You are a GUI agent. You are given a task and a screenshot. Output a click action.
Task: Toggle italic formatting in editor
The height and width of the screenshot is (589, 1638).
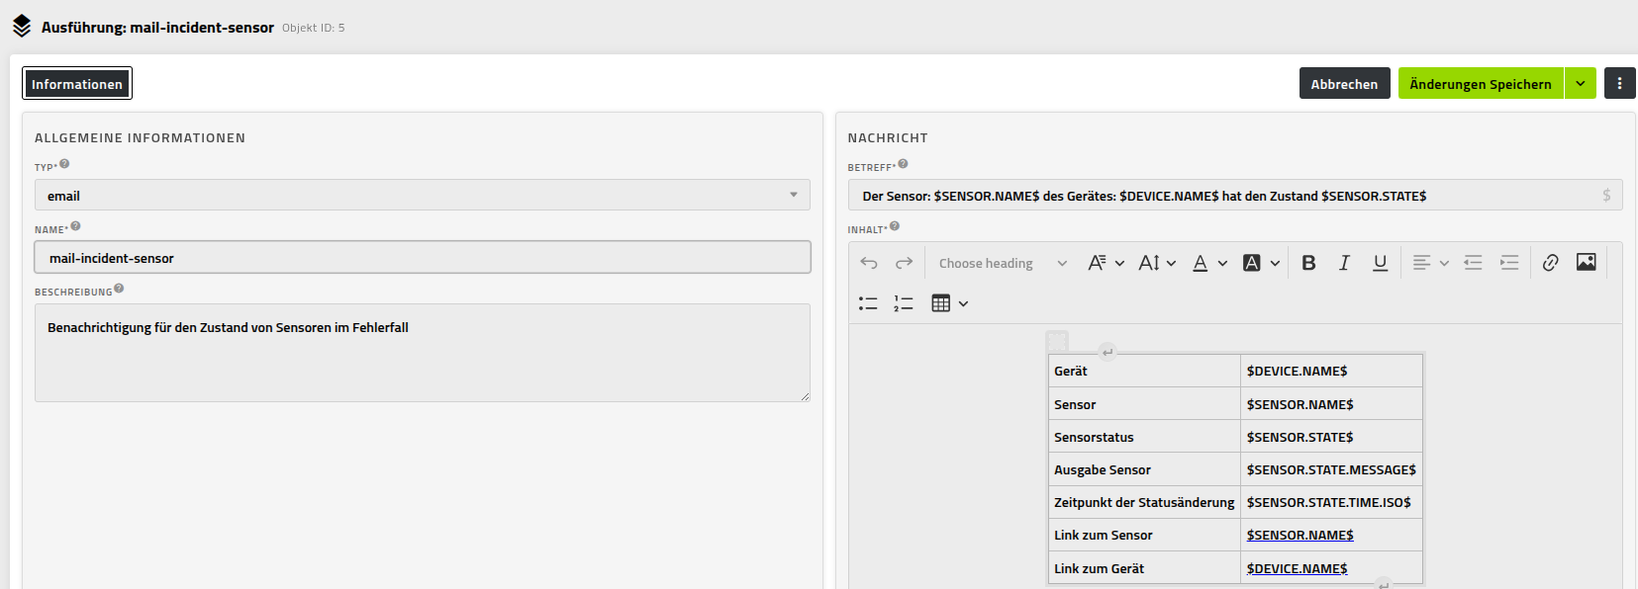click(x=1344, y=263)
